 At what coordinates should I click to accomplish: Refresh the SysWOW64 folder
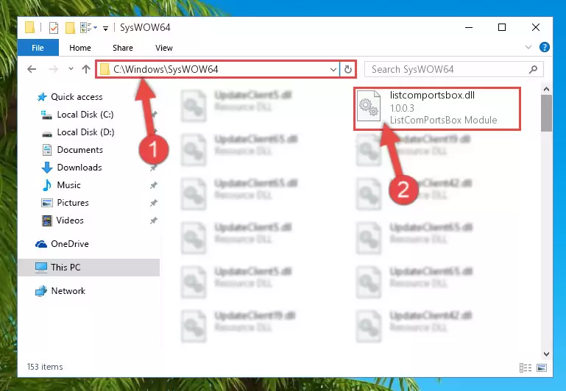[348, 69]
